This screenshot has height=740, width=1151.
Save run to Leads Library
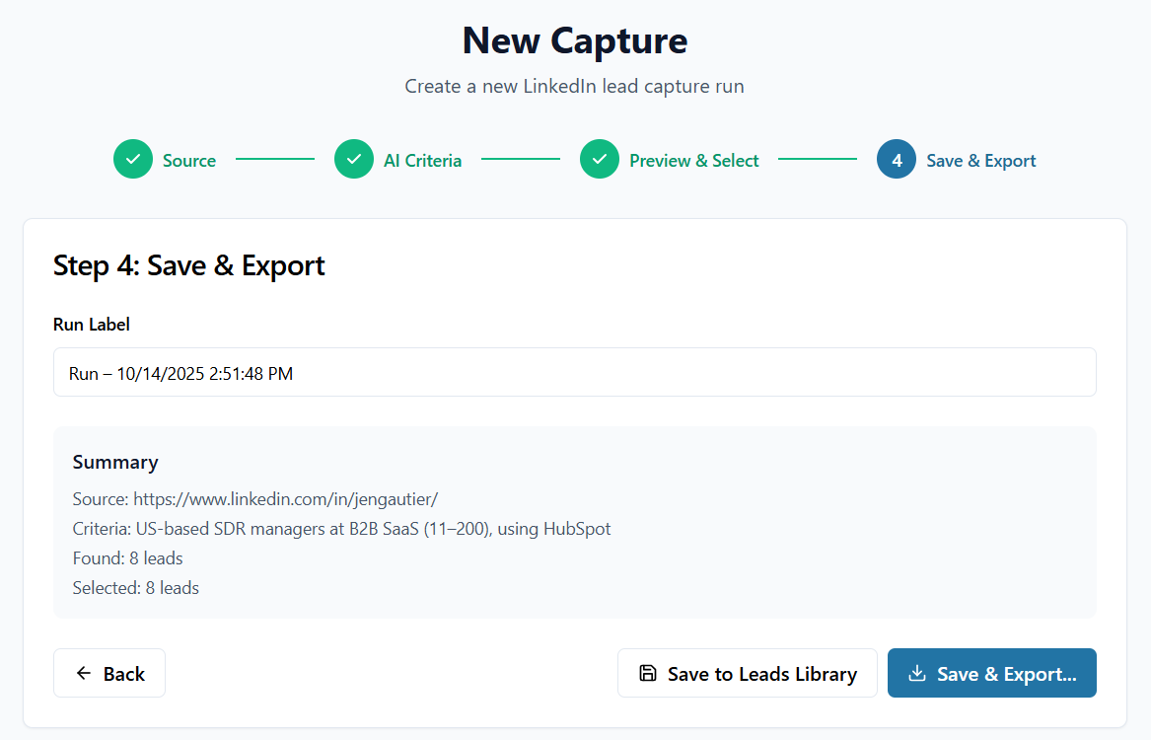[x=747, y=674]
